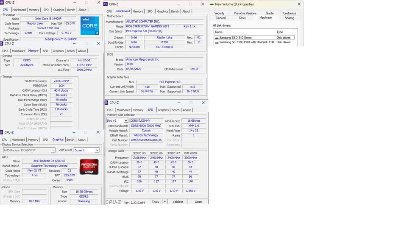Close the CPU-Z SPD window with its X

click(203, 103)
